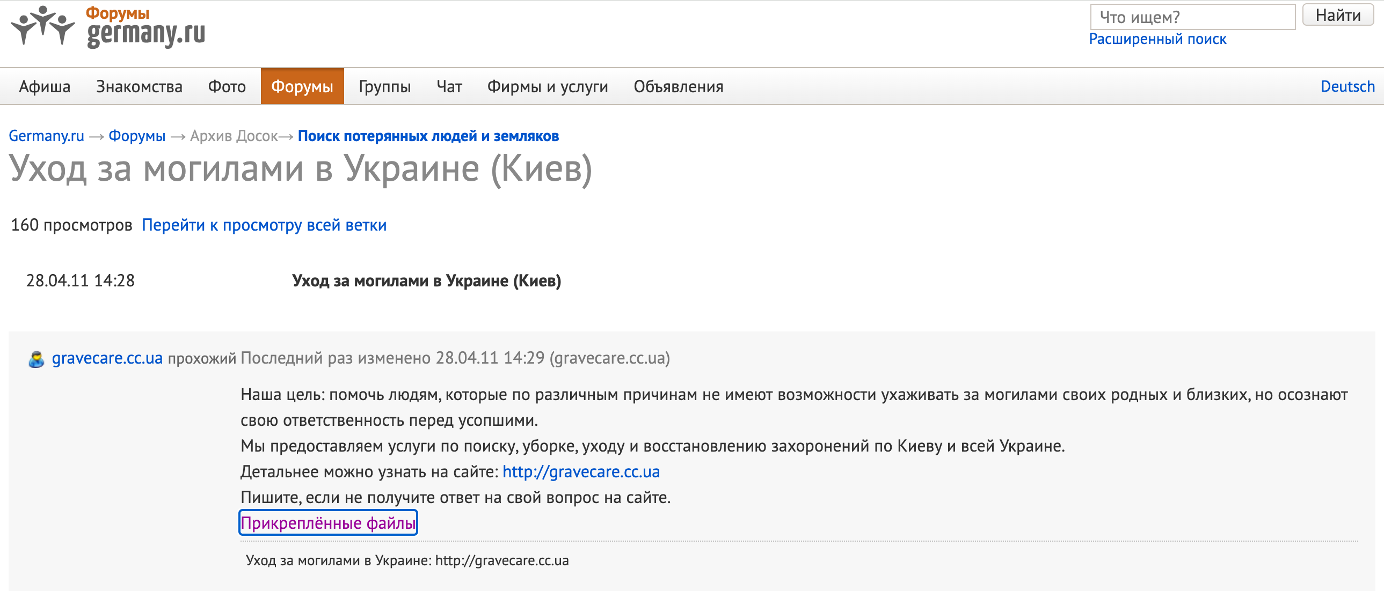Open Прикреплённые файлы link
The height and width of the screenshot is (591, 1384).
tap(328, 523)
